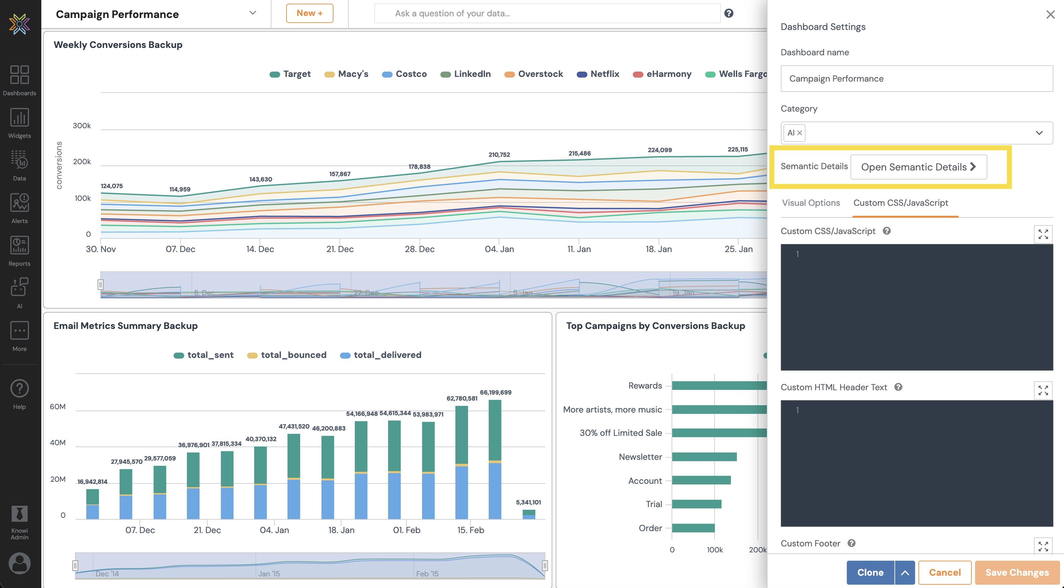Click the left handle of Weekly Conversions navigator

pos(100,284)
